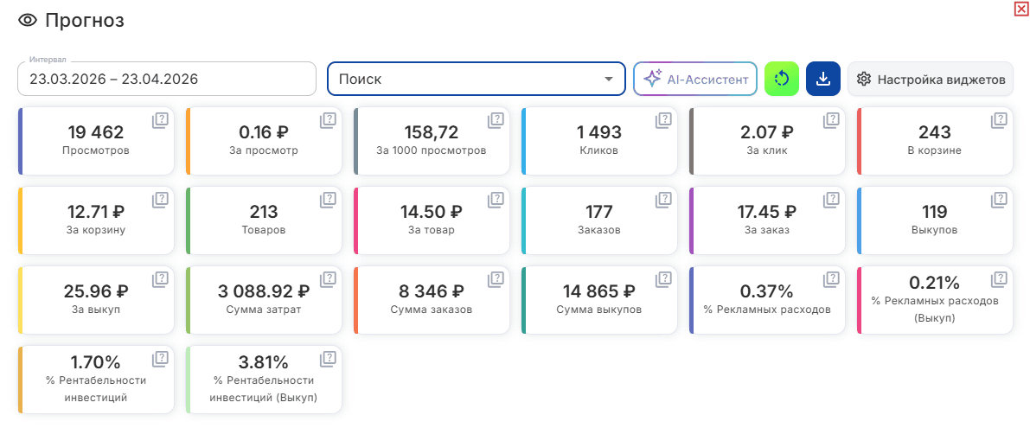
Task: Select the В корзине widget card
Action: [x=935, y=141]
